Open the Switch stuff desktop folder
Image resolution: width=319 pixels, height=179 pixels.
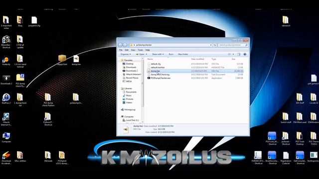point(286,118)
